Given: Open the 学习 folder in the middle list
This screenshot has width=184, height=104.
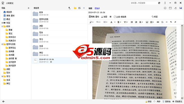Looking at the screenshot, I should point(59,40).
